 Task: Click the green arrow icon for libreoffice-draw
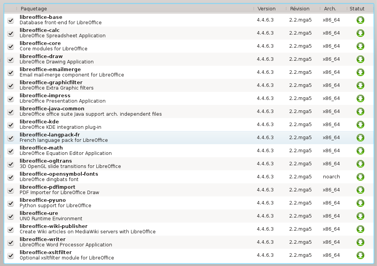pos(360,59)
